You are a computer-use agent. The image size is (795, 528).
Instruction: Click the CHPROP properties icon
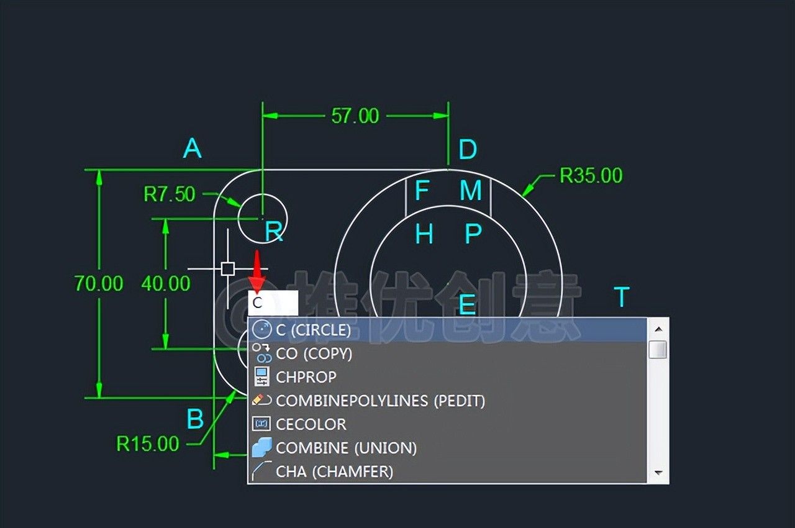coord(262,377)
